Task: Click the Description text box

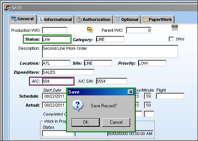Action: pos(110,52)
